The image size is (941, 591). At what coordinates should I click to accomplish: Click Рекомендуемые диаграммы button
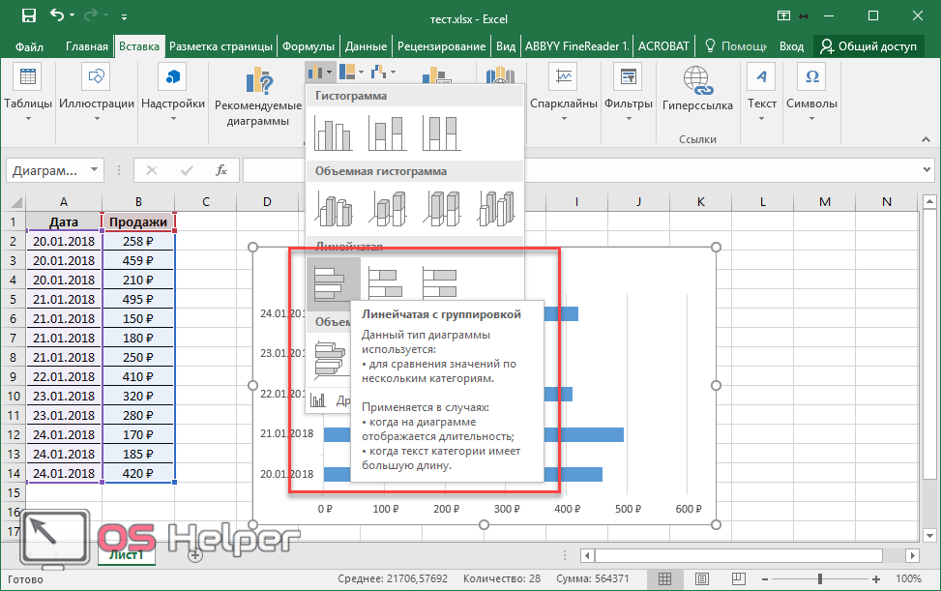[258, 99]
